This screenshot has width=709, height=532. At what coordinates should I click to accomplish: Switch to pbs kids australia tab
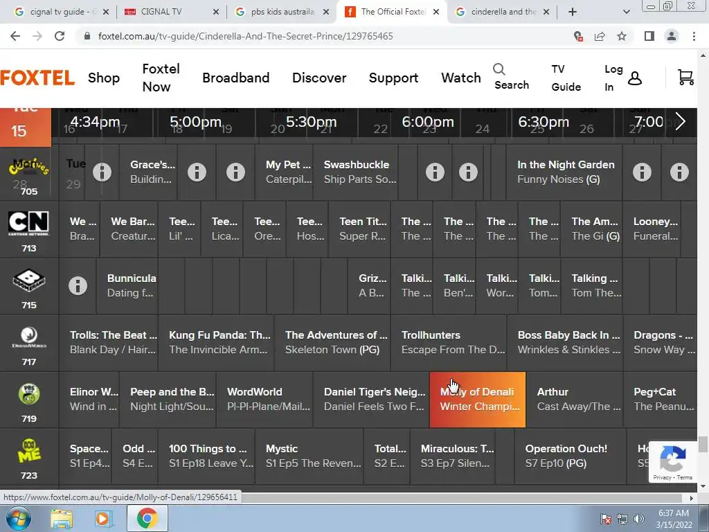pyautogui.click(x=282, y=12)
